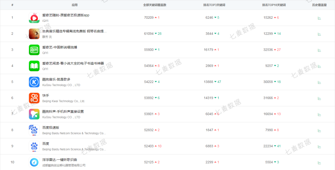
Task: Open the history coverage chart for 酷狗音乐
Action: pos(319,82)
